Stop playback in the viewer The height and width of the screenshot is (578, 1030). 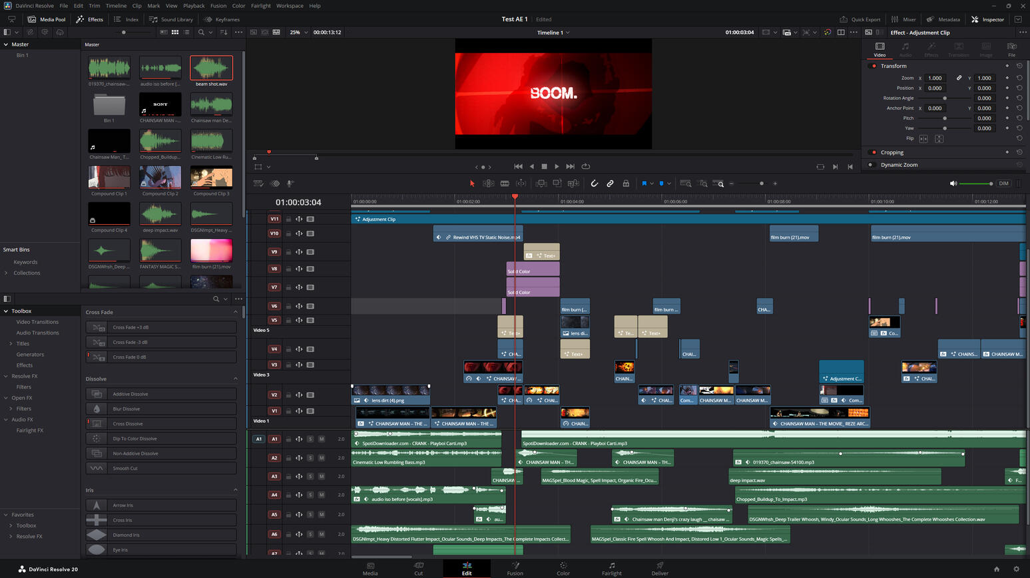(x=544, y=166)
